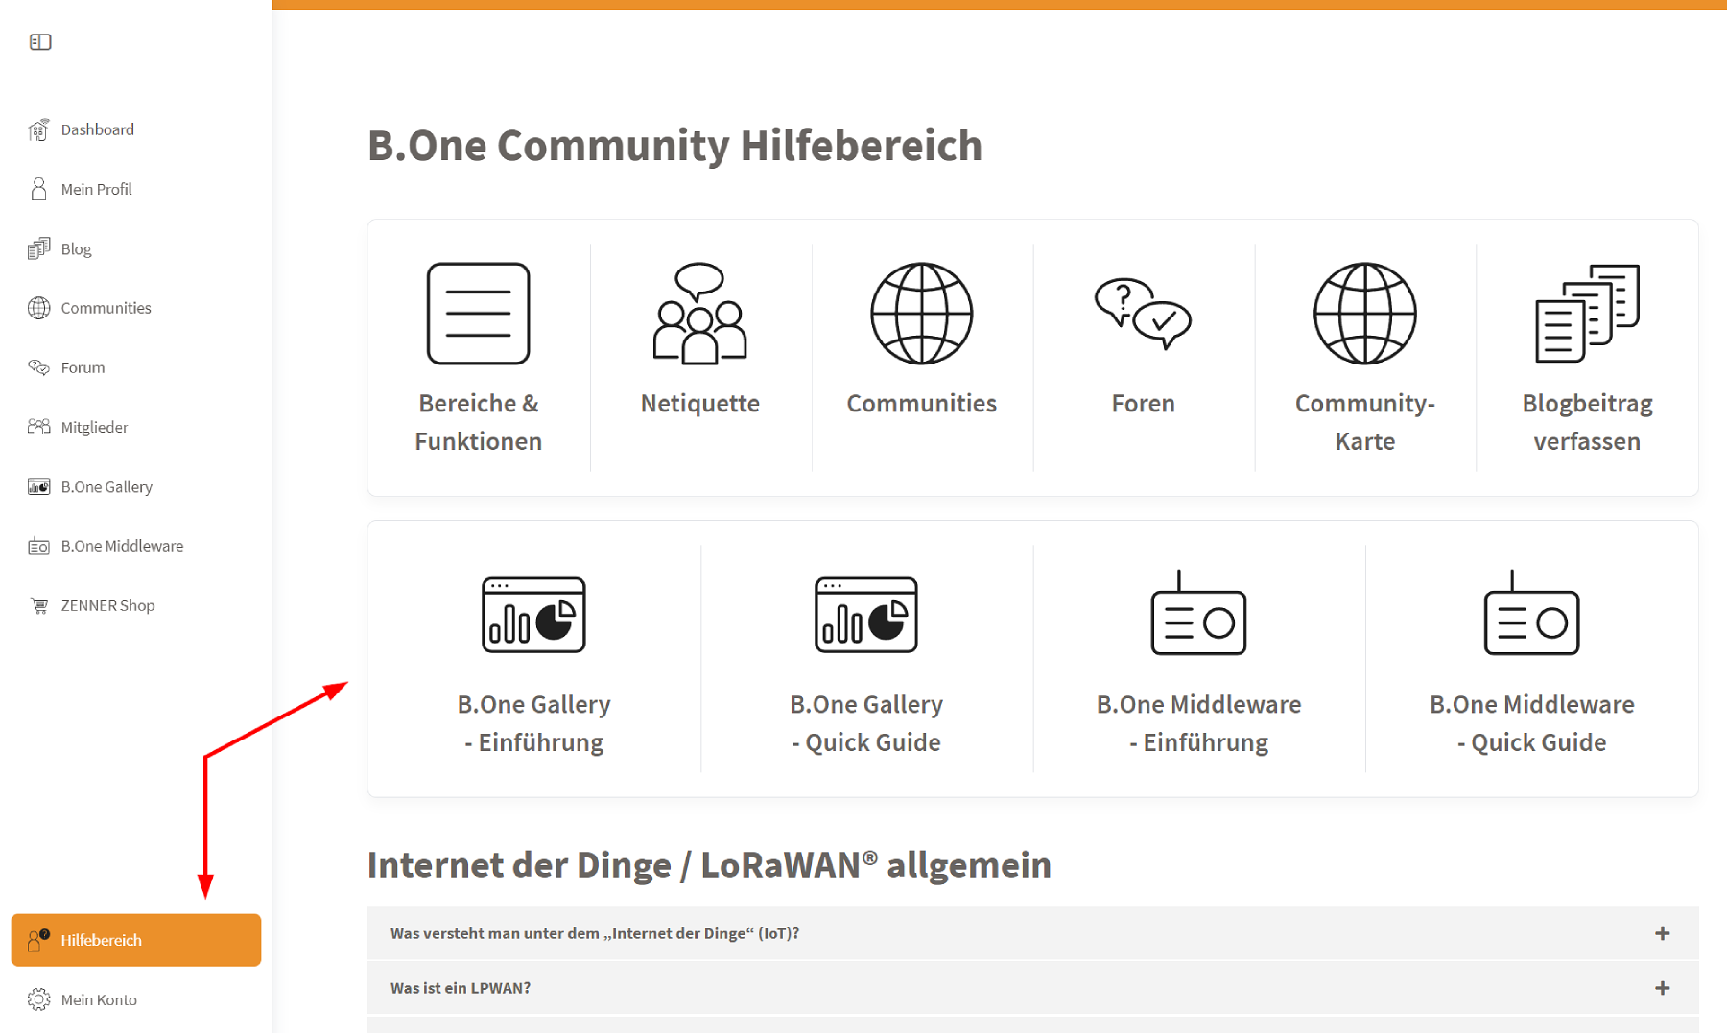Open the B.One Middleware Quick Guide radio icon
This screenshot has height=1033, width=1727.
[1531, 613]
